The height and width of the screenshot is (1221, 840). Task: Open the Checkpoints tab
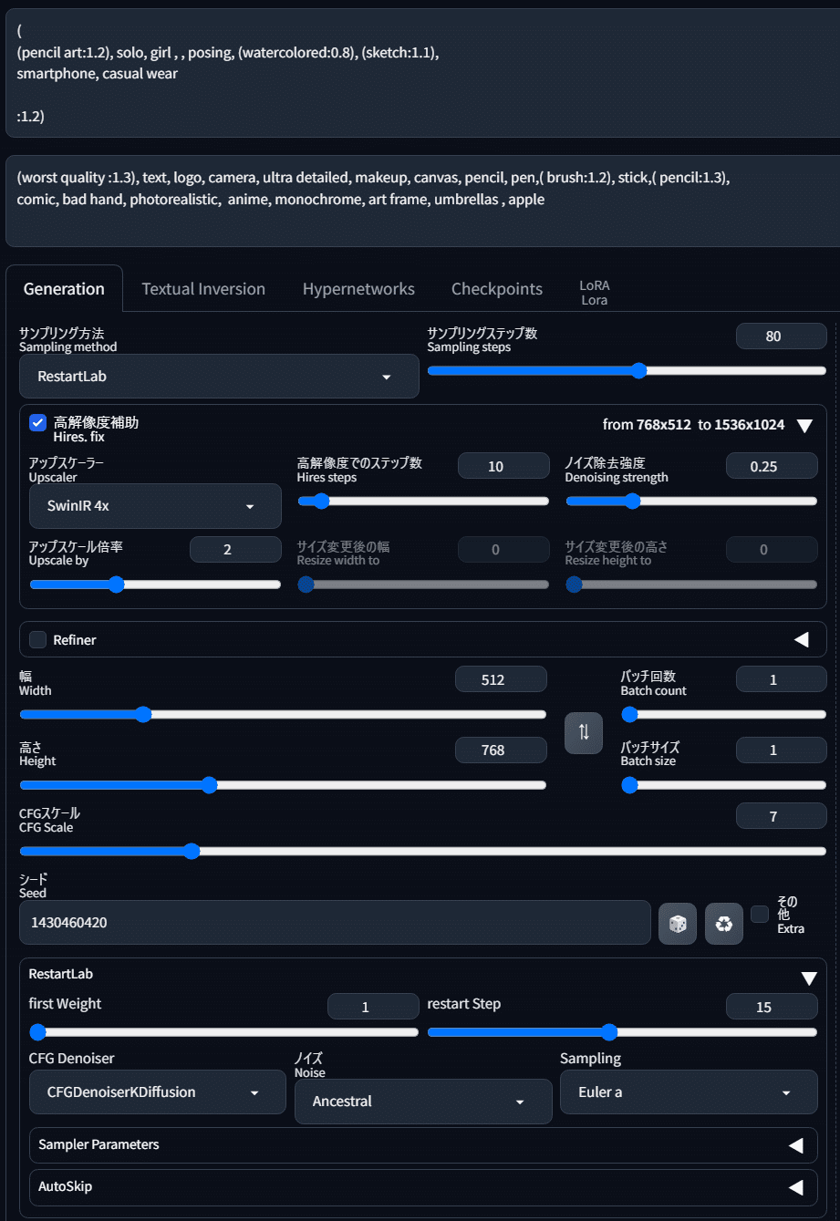point(496,288)
